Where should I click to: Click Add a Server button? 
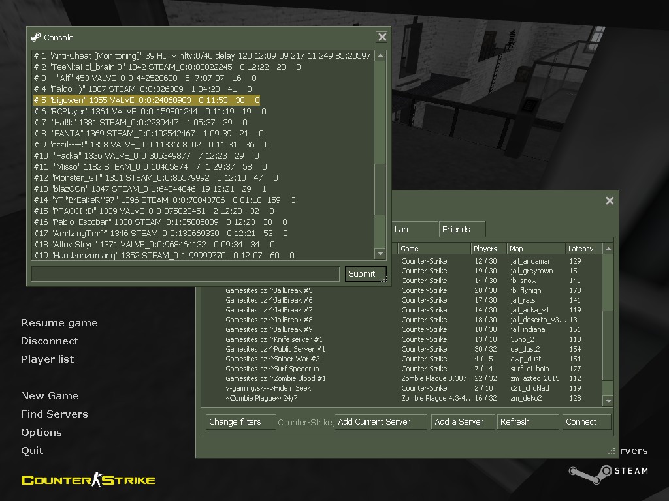(x=463, y=422)
